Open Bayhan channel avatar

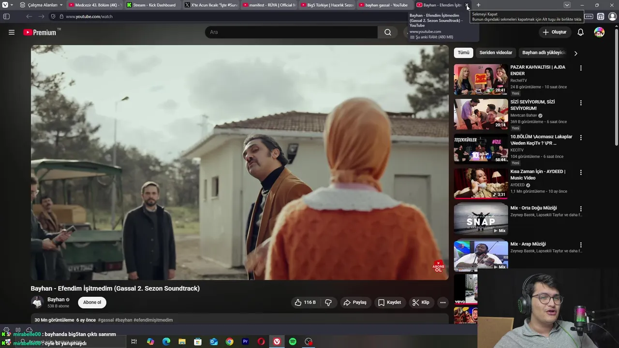point(37,303)
